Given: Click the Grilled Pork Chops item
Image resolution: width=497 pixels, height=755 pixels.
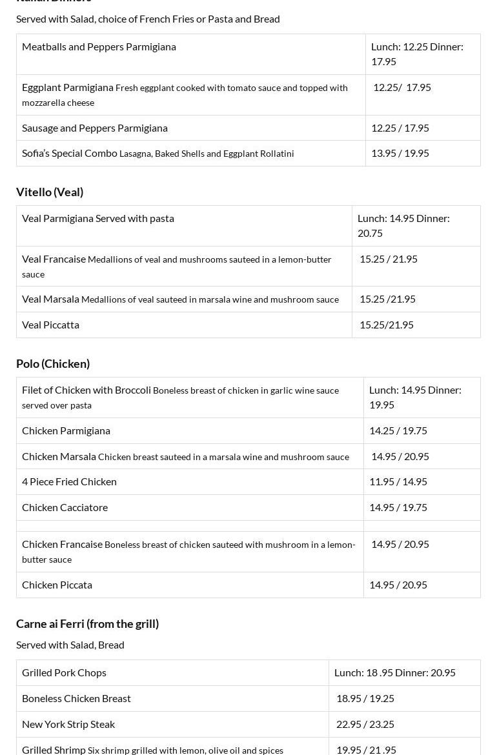Looking at the screenshot, I should tap(65, 672).
